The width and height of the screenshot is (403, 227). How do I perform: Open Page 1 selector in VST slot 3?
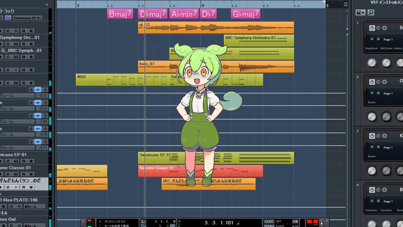[388, 148]
